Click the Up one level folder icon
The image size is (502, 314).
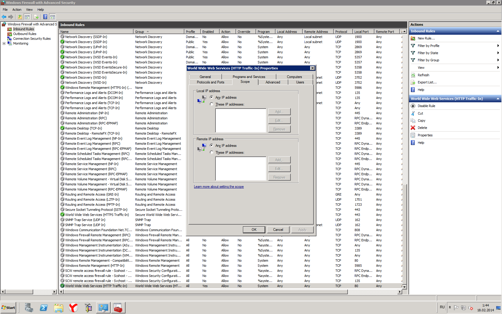point(20,17)
